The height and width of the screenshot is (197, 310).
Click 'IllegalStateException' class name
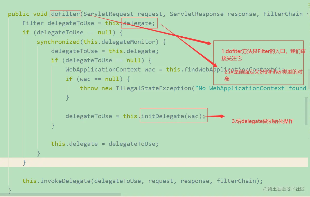tap(154, 88)
